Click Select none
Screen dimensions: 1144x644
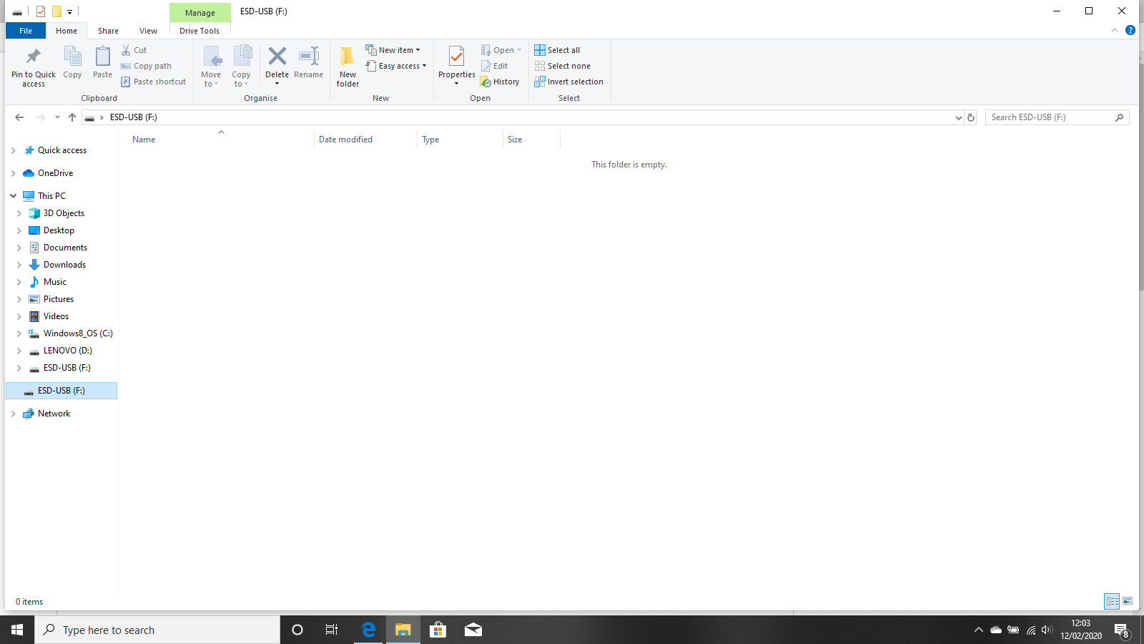coord(563,66)
